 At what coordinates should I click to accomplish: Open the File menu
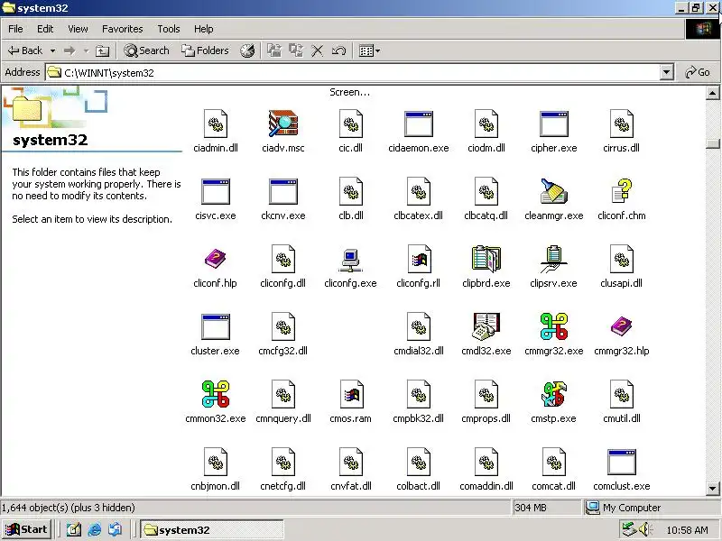click(15, 29)
